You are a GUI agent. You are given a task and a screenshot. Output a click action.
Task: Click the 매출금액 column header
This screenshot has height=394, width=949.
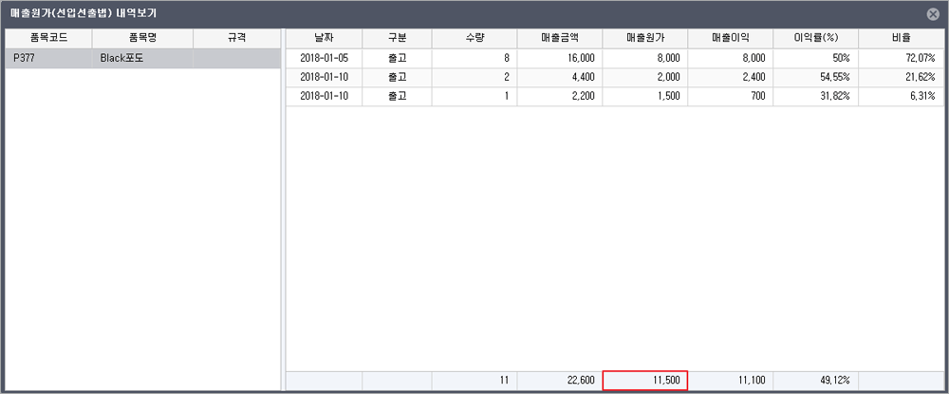(559, 38)
